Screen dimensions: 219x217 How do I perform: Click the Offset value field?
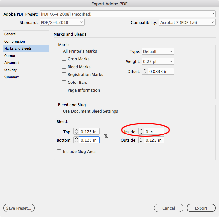click(x=161, y=71)
